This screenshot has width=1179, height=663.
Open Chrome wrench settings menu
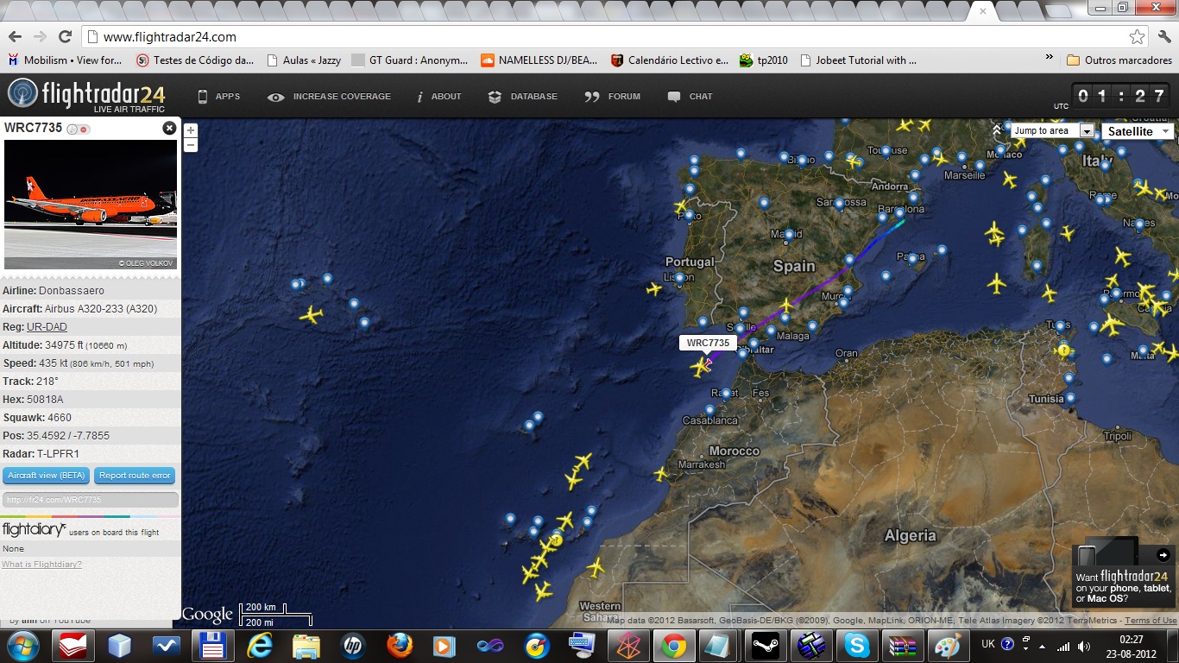pyautogui.click(x=1163, y=37)
